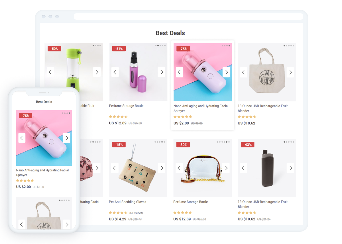Previous image arrow on clear chain purse
Viewport: 342px width, 244px height.
coord(179,168)
